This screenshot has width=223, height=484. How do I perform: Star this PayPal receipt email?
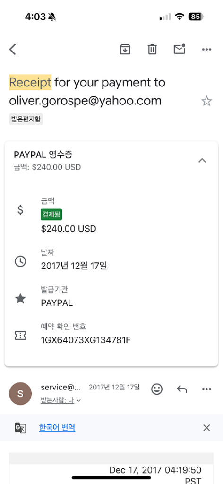pos(206,101)
